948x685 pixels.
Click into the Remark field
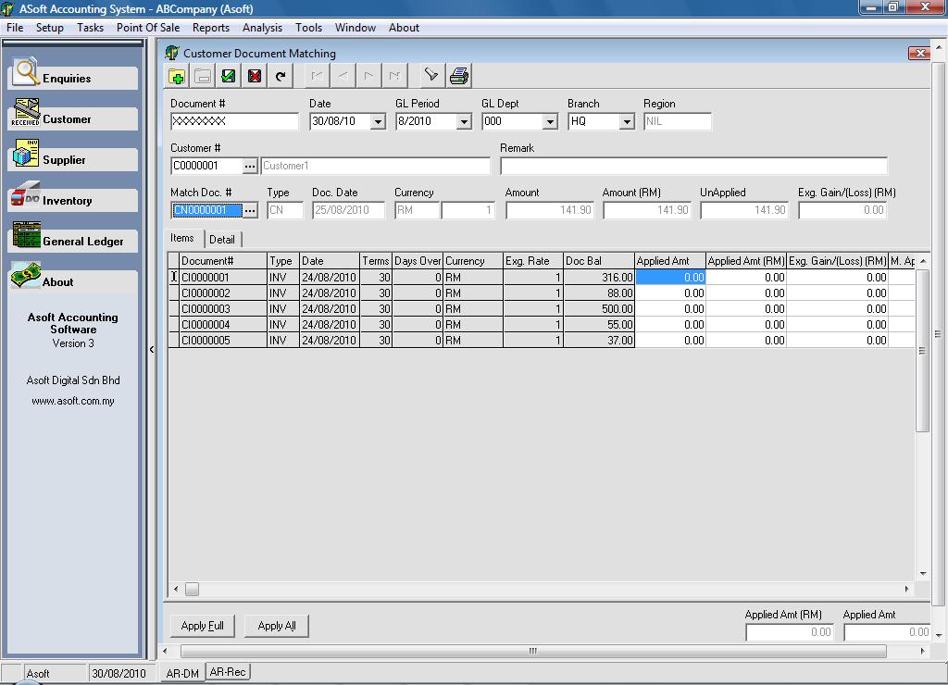(694, 166)
